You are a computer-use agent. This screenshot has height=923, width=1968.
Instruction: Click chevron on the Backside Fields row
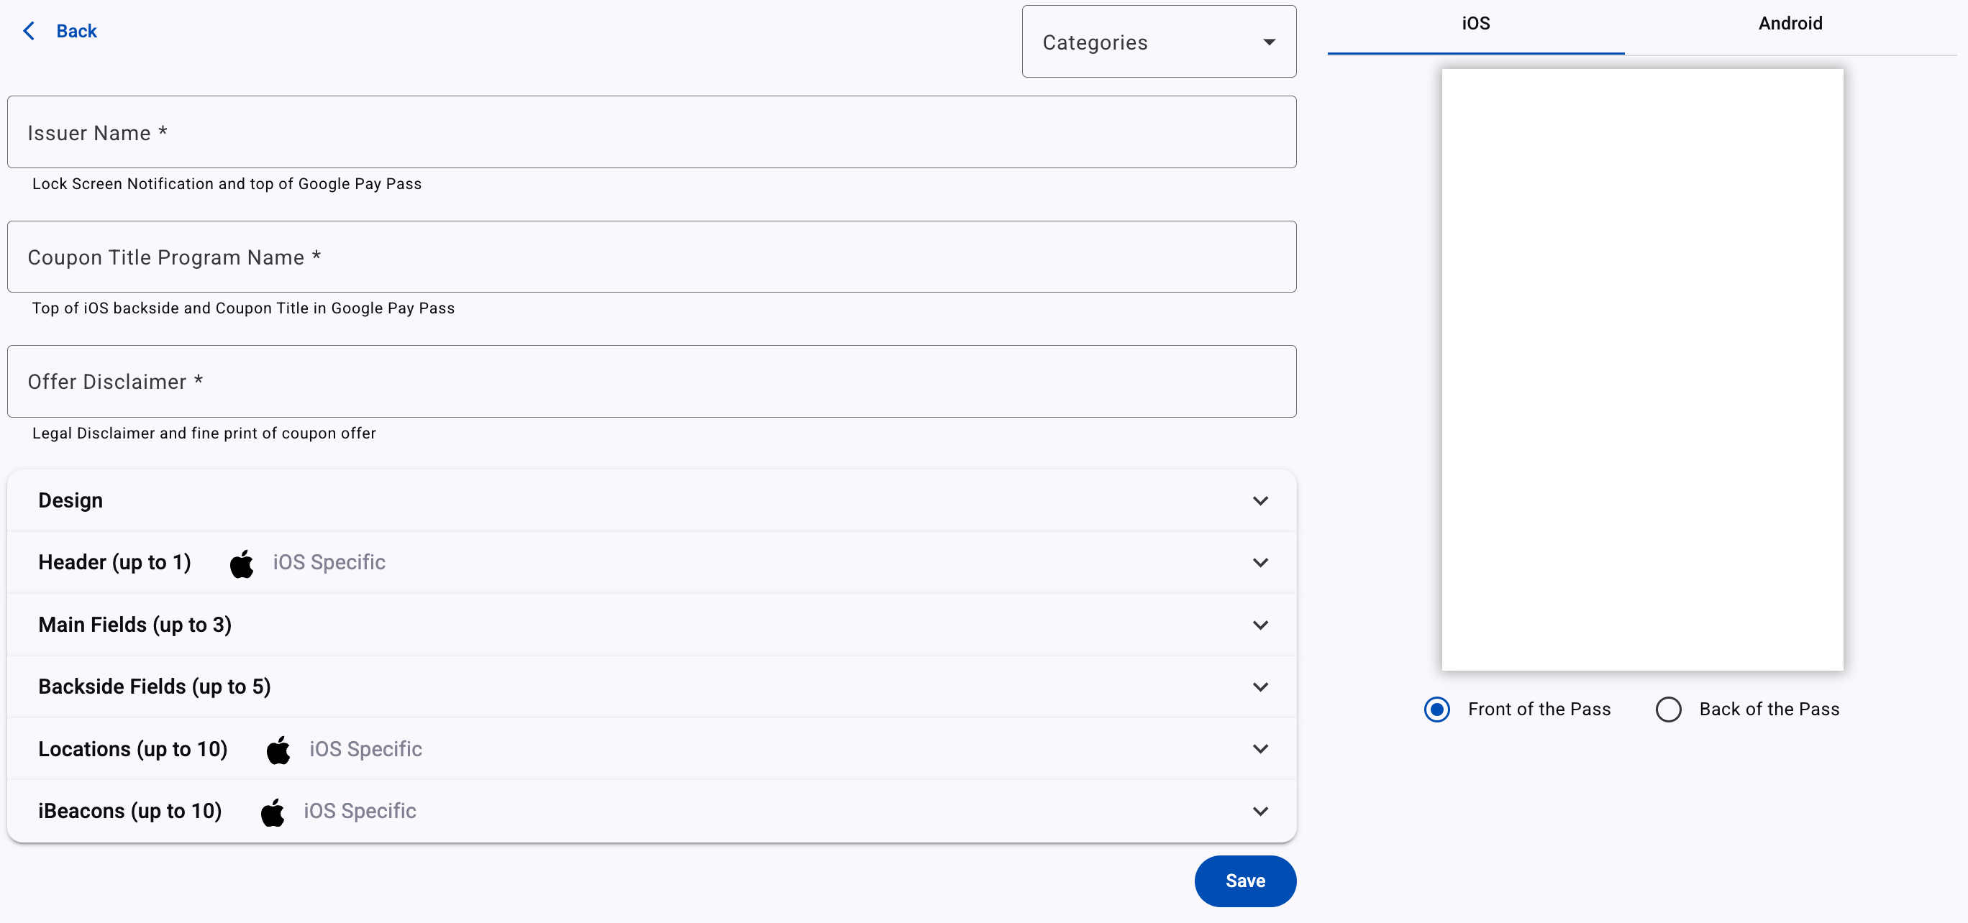(1259, 687)
